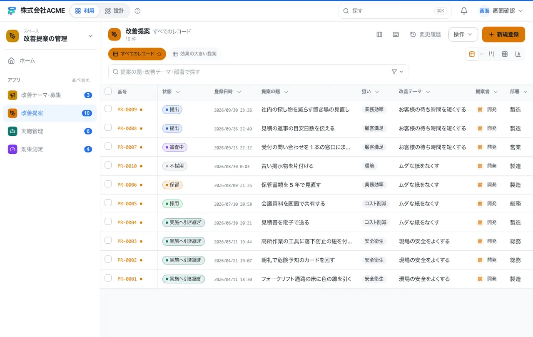Open notifications bell icon

pyautogui.click(x=464, y=11)
